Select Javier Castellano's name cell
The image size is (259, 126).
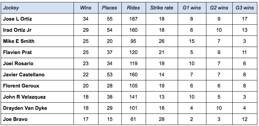pos(37,75)
